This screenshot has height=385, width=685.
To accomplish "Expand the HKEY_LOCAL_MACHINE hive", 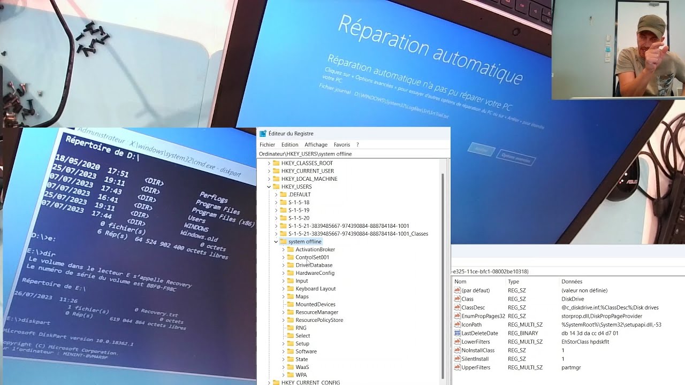I will (x=269, y=179).
